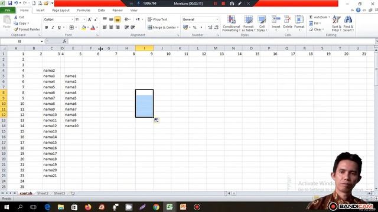Click the AutoSum button
The width and height of the screenshot is (378, 212).
[319, 17]
